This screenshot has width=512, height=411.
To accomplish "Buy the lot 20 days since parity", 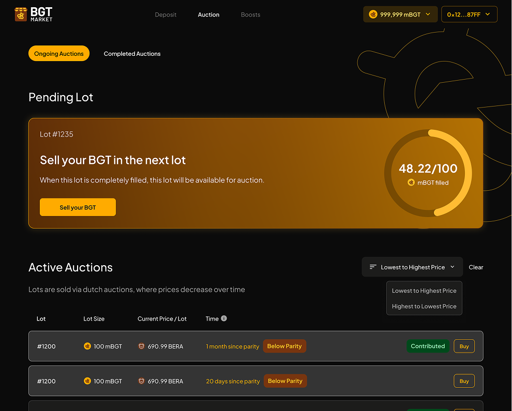I will (464, 381).
